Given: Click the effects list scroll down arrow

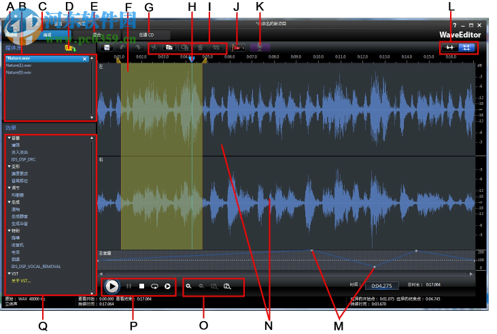Looking at the screenshot, I should tap(92, 293).
